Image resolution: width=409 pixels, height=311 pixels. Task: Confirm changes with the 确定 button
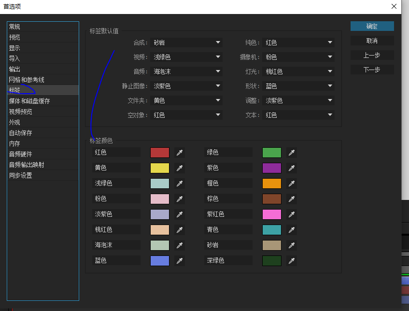click(x=372, y=26)
